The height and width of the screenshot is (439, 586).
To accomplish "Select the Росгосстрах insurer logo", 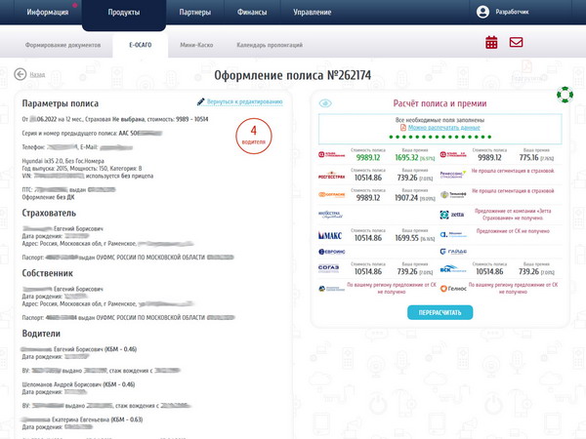I will tap(332, 176).
